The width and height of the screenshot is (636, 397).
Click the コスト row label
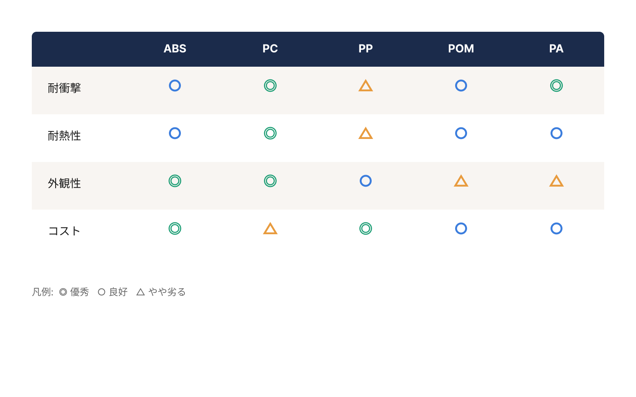pyautogui.click(x=64, y=231)
